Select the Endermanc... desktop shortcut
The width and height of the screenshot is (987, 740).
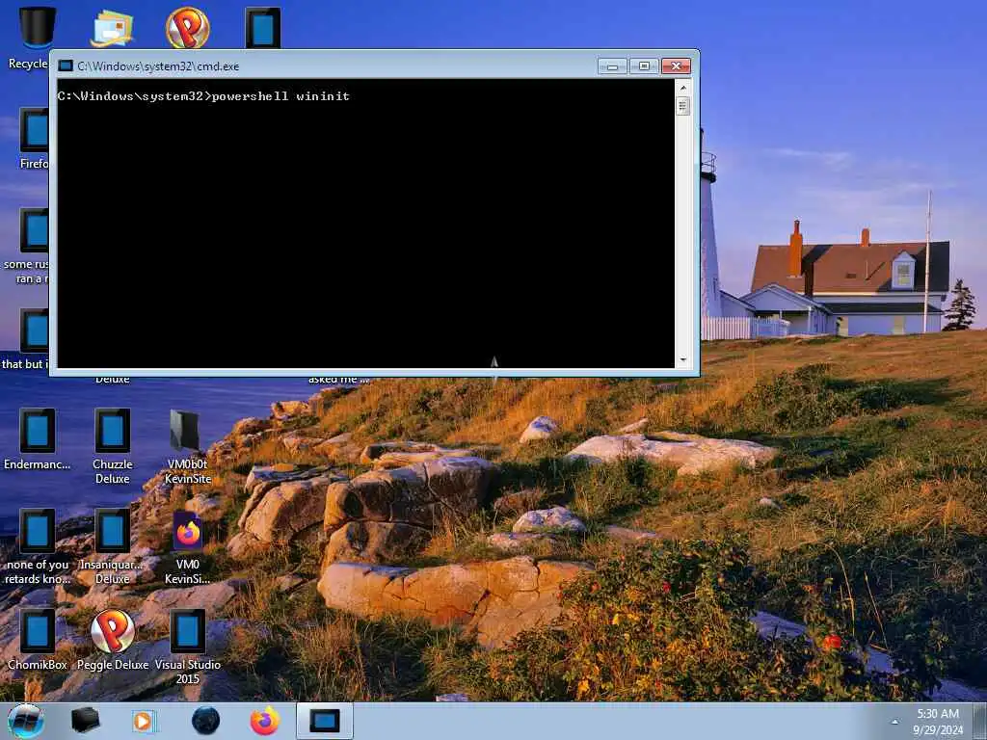38,439
